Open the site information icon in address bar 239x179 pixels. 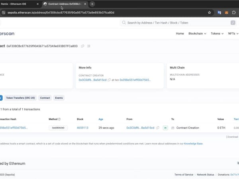coord(4,13)
